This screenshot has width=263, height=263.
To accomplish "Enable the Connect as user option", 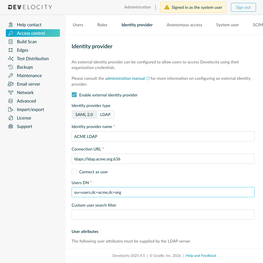I will [74, 172].
